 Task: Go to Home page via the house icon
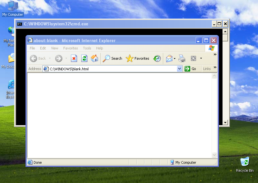pyautogui.click(x=94, y=58)
